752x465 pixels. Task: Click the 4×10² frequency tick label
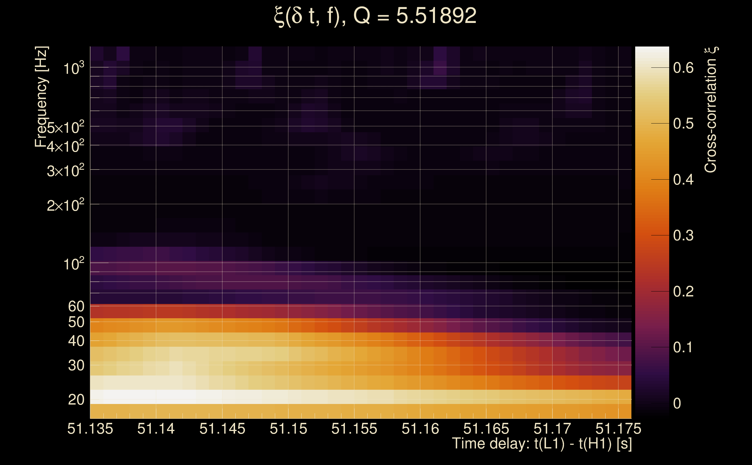(65, 146)
